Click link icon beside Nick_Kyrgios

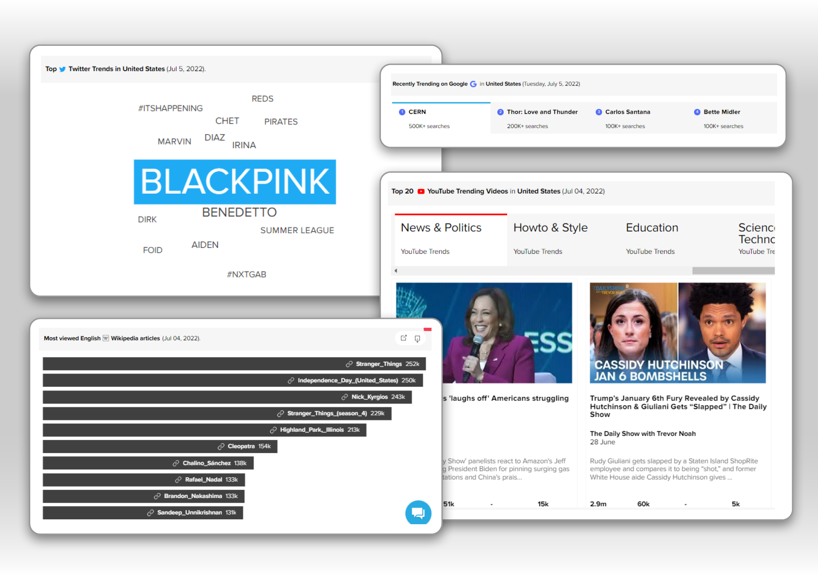[344, 397]
